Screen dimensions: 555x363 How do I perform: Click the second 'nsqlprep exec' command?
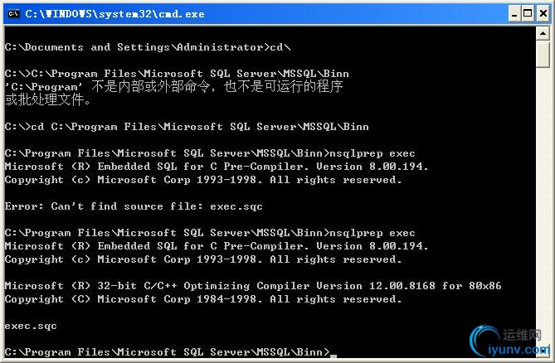(x=372, y=233)
